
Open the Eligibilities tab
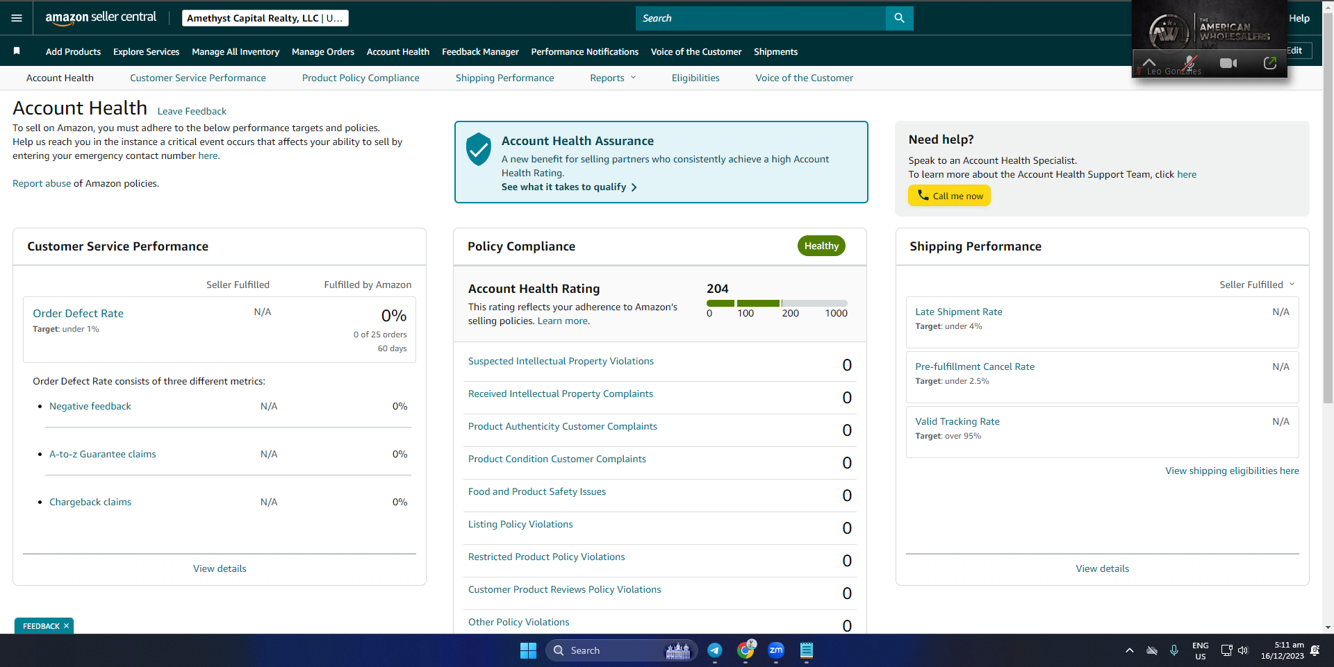pos(695,78)
